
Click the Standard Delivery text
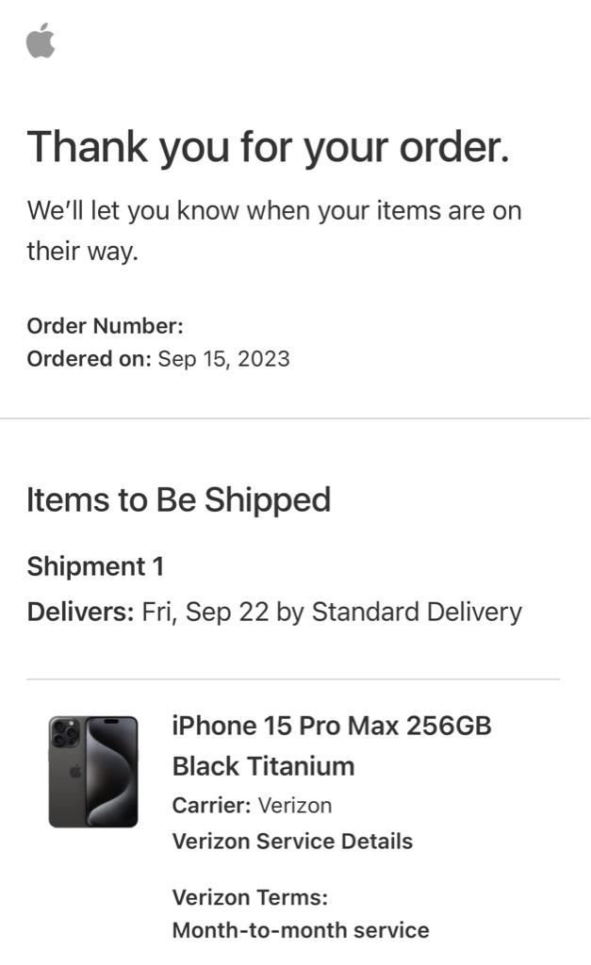pyautogui.click(x=417, y=613)
